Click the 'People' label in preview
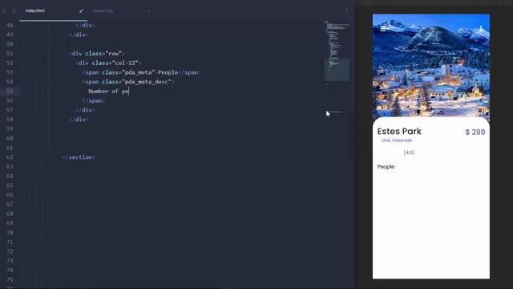513x289 pixels. click(x=386, y=166)
